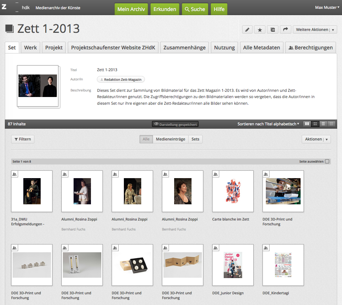Toggle the 'Darstellung gespeichert' eye button
Image resolution: width=342 pixels, height=305 pixels.
(175, 124)
